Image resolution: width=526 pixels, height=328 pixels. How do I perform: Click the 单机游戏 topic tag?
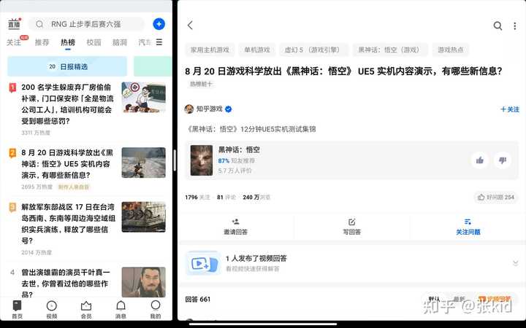pos(257,50)
